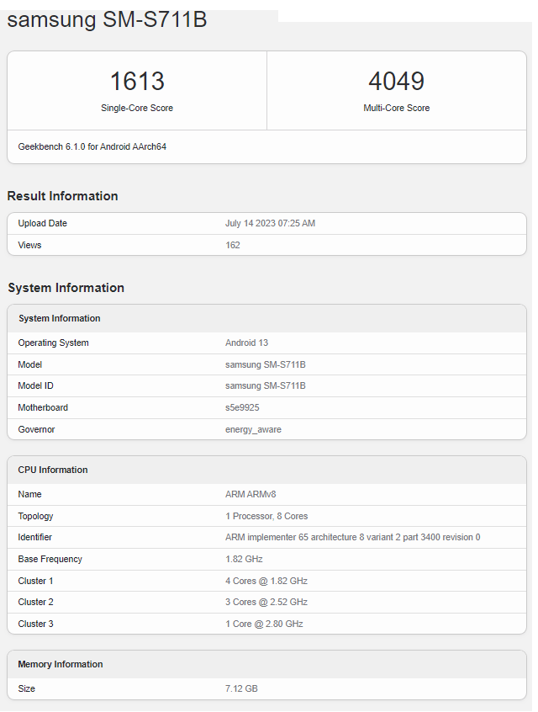Screen dimensions: 538x712
Task: Click the single-core score value 1613
Action: pyautogui.click(x=137, y=82)
